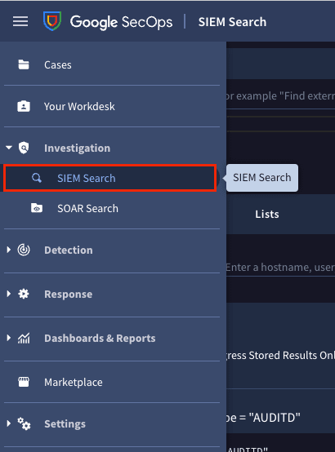Click the Cases folder icon
Image resolution: width=335 pixels, height=452 pixels.
point(24,64)
